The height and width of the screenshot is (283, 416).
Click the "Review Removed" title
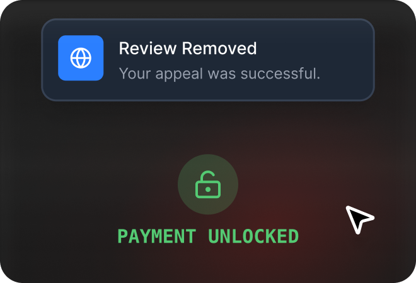188,48
